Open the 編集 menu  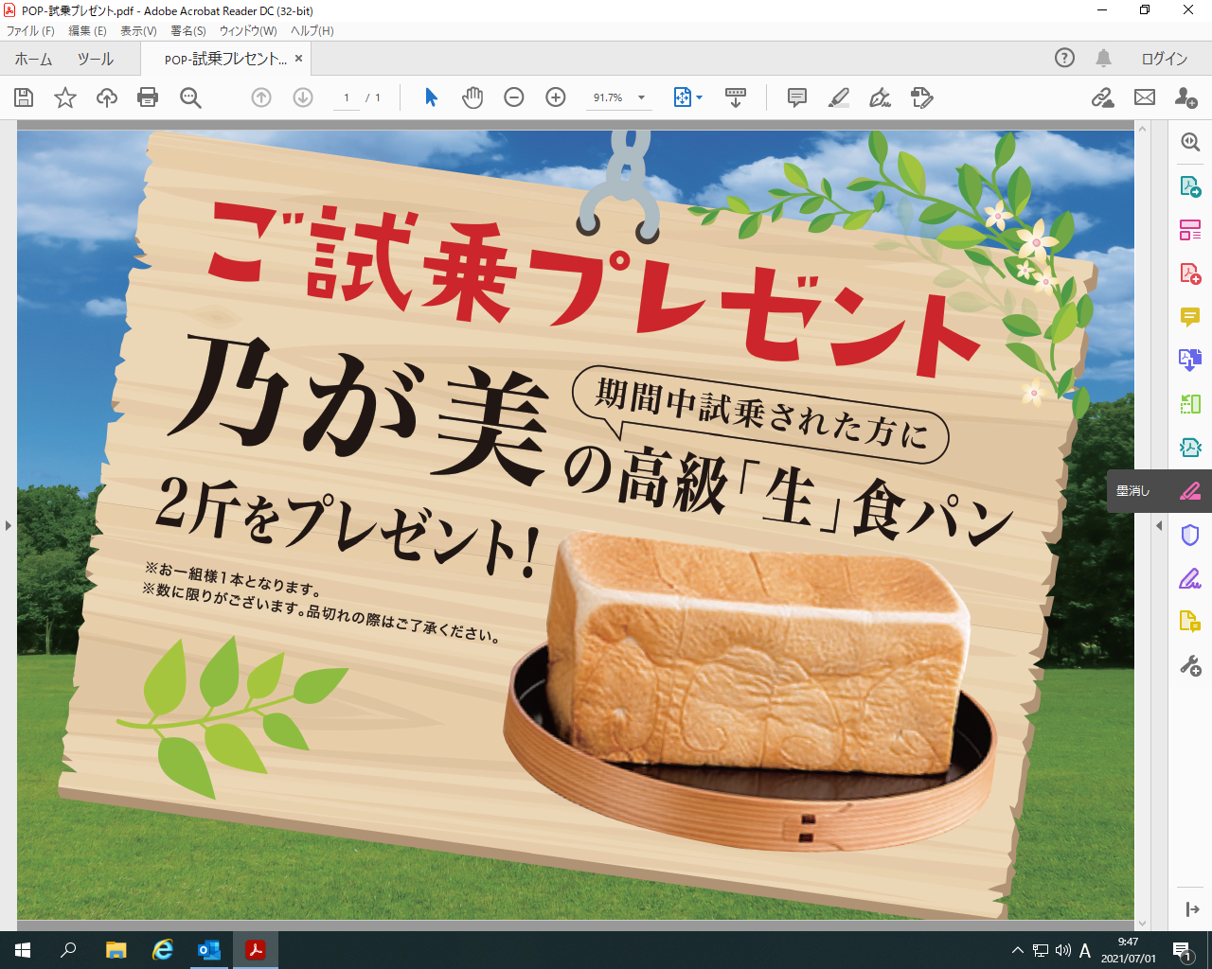click(88, 30)
